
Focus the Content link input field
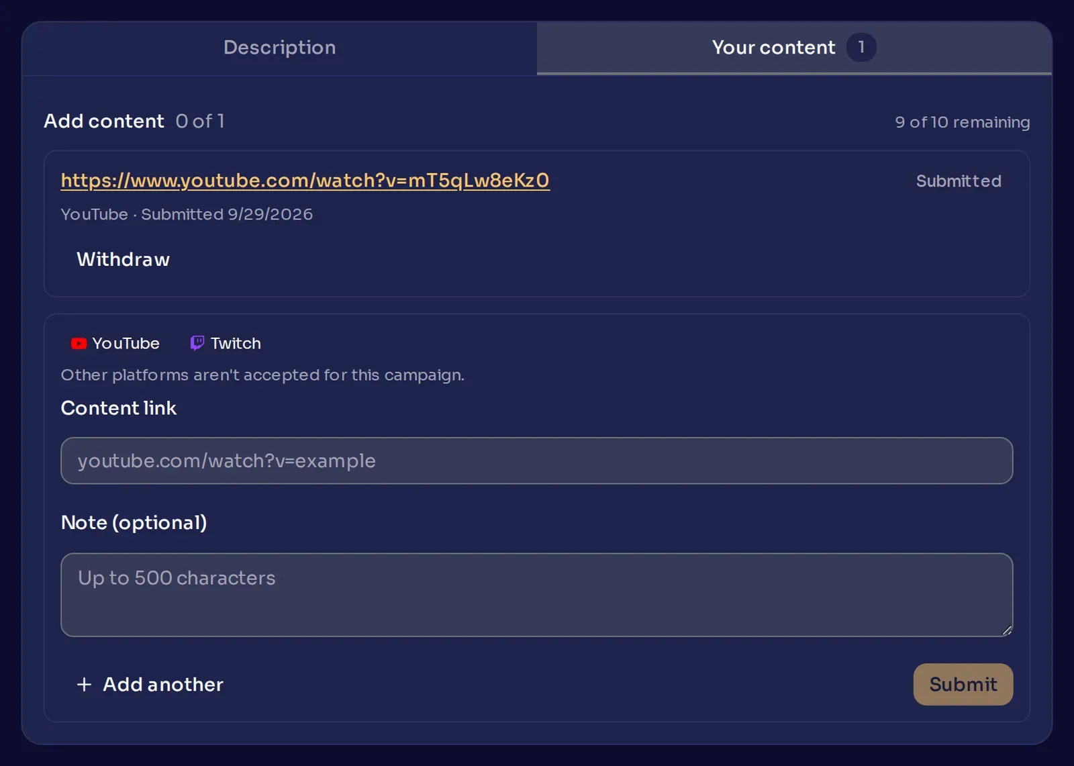[x=536, y=461]
